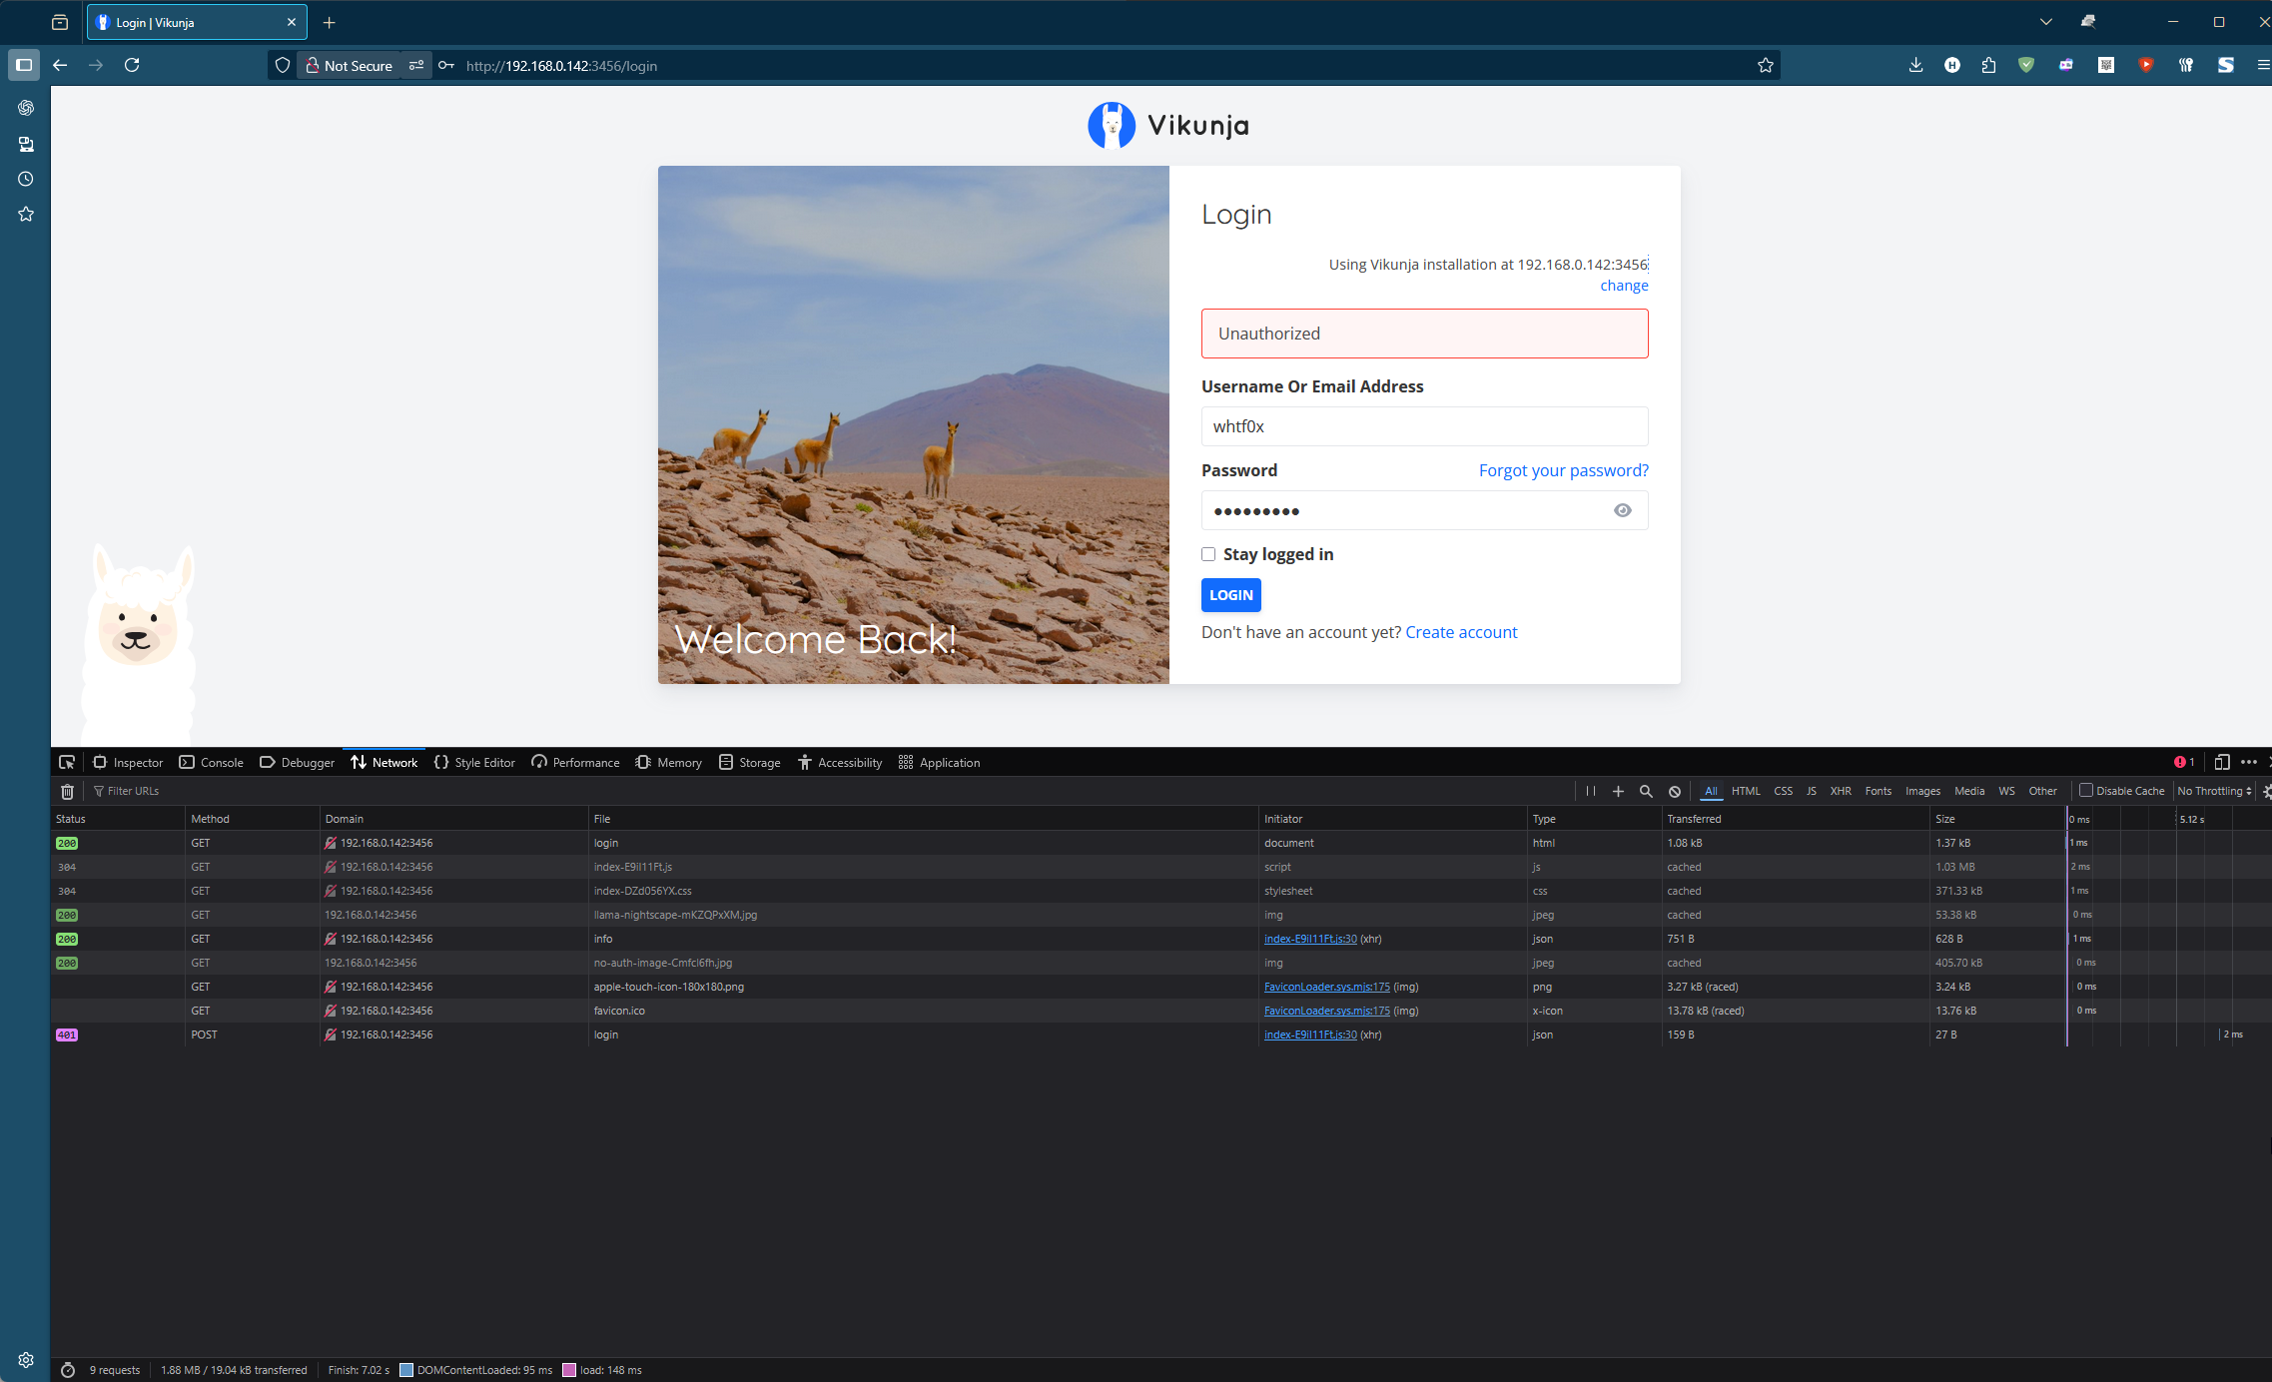Enable the Disable Cache checkbox

(x=2085, y=790)
